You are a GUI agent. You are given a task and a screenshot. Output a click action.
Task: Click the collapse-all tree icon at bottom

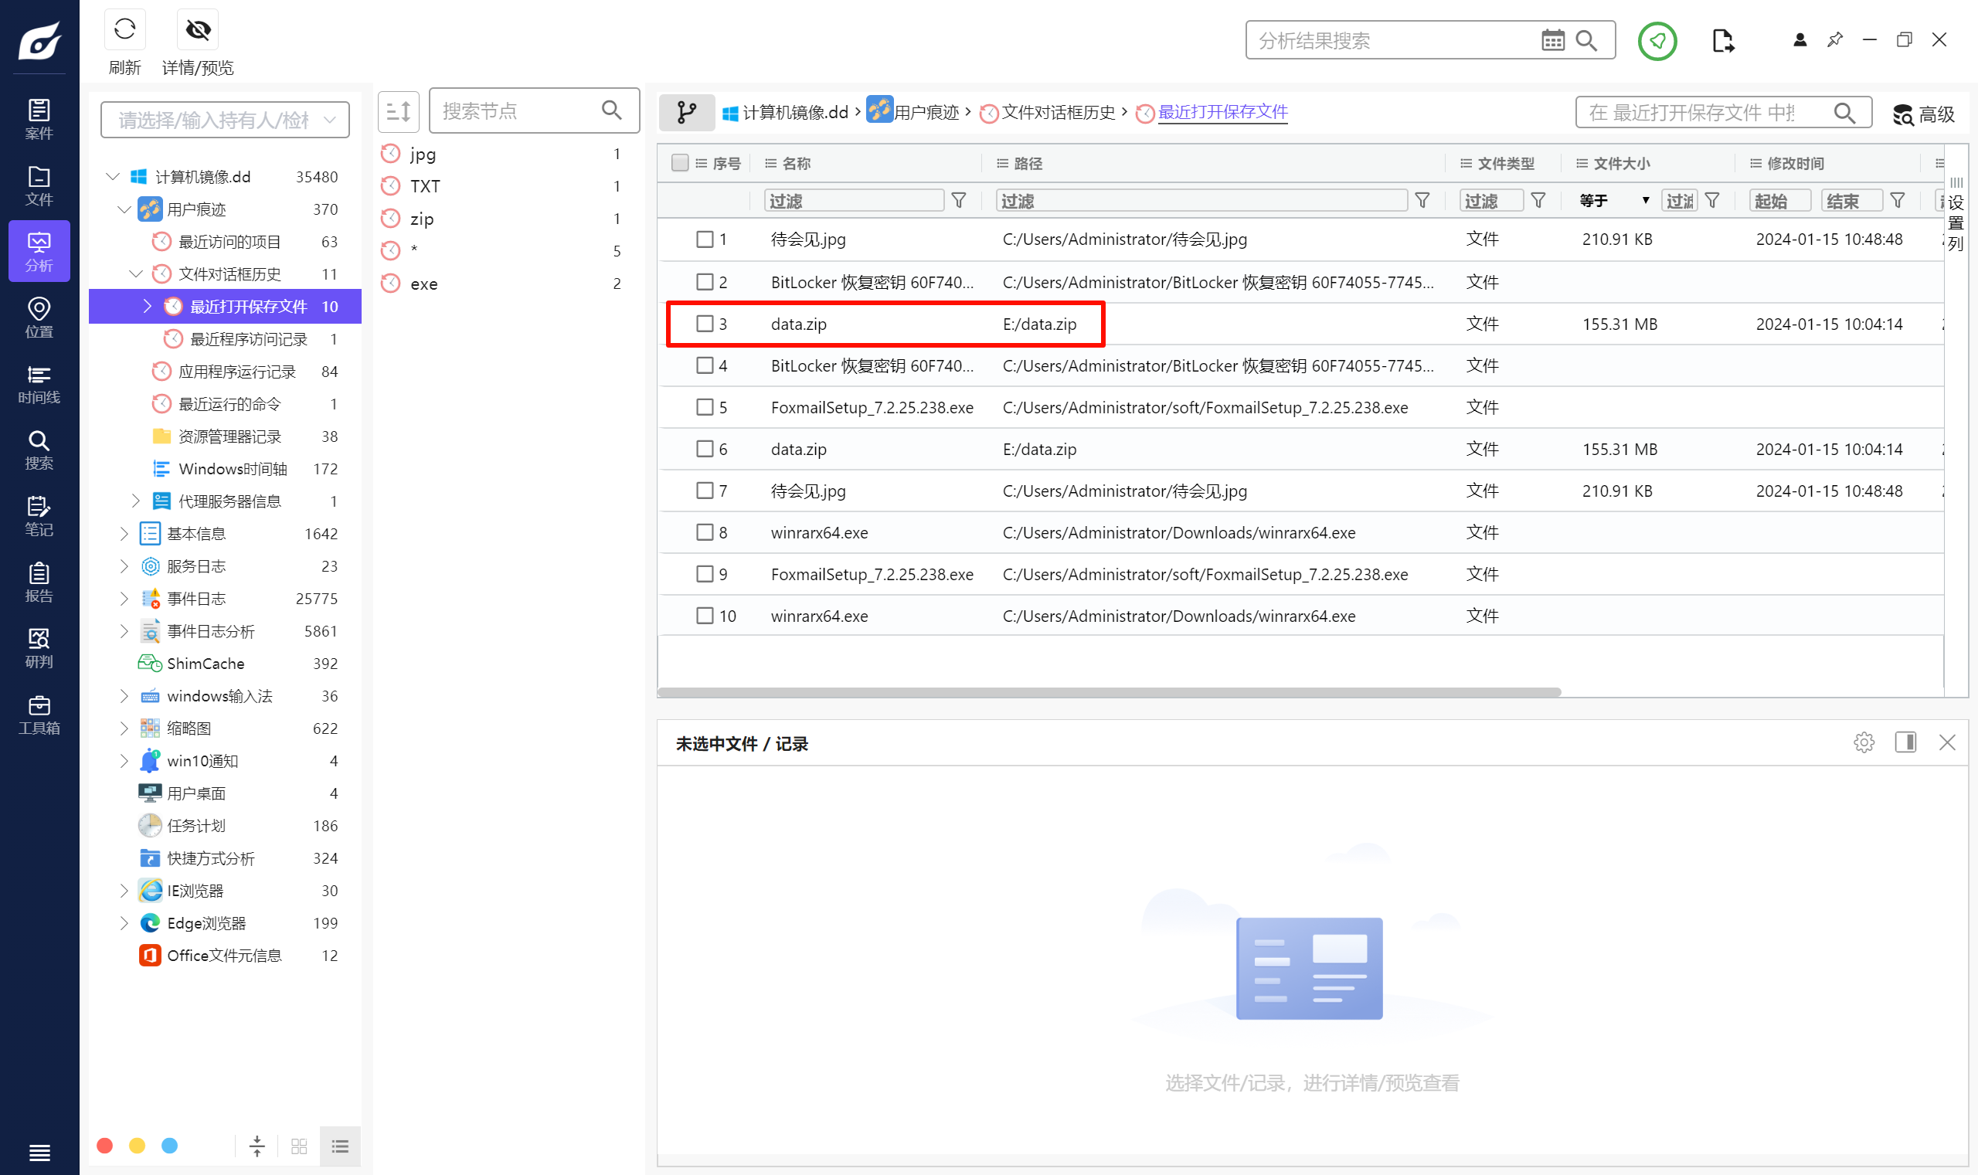257,1146
